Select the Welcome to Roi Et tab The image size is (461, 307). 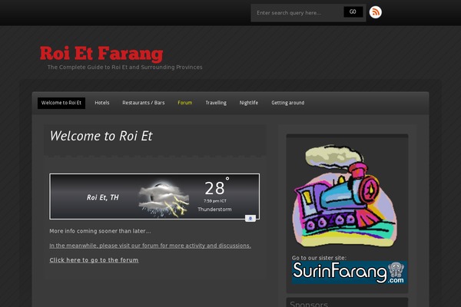[x=61, y=103]
